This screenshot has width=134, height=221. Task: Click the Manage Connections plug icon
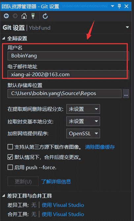tap(33, 16)
